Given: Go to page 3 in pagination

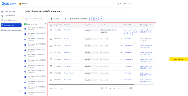Looking at the screenshot, I should tap(119, 88).
